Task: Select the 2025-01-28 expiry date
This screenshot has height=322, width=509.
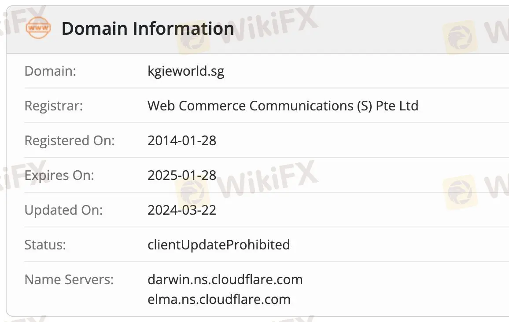Action: click(182, 175)
